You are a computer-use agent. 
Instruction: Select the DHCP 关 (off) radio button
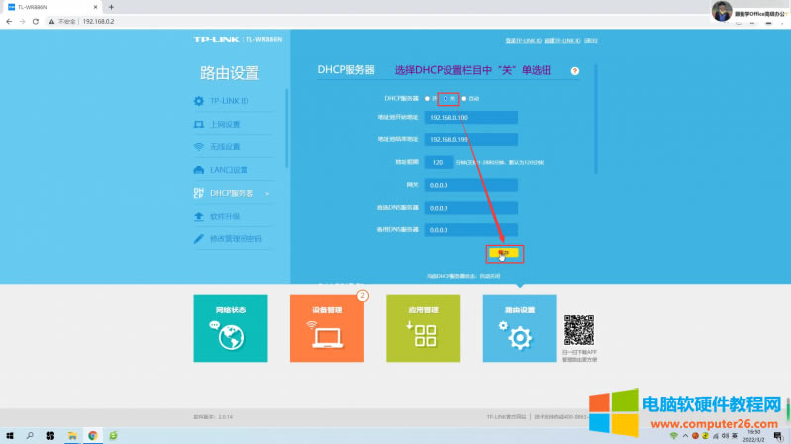click(445, 99)
